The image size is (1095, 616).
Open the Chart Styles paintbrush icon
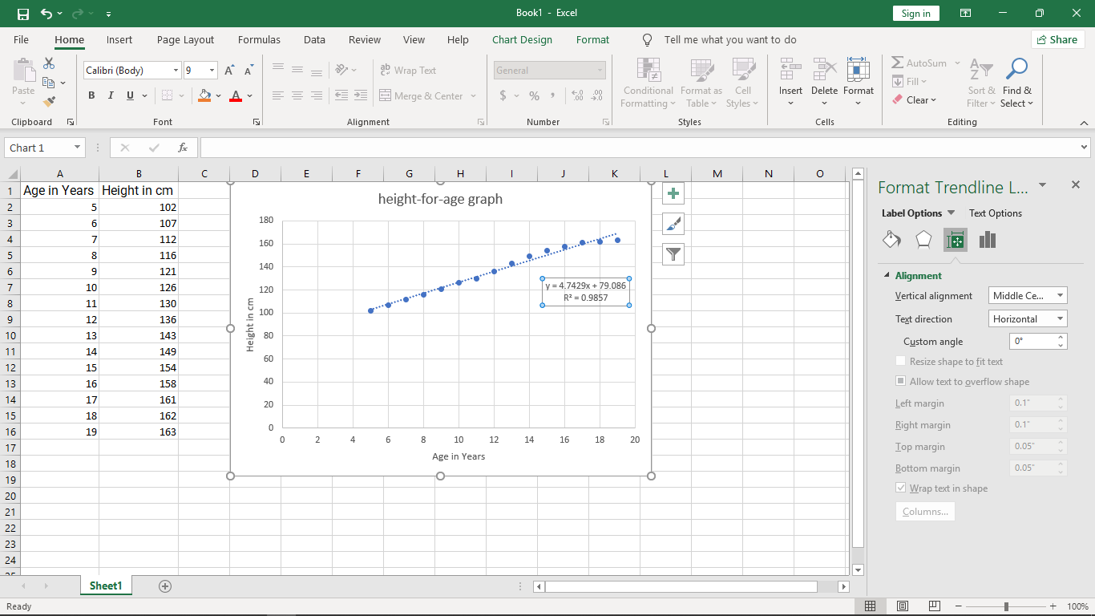[673, 224]
